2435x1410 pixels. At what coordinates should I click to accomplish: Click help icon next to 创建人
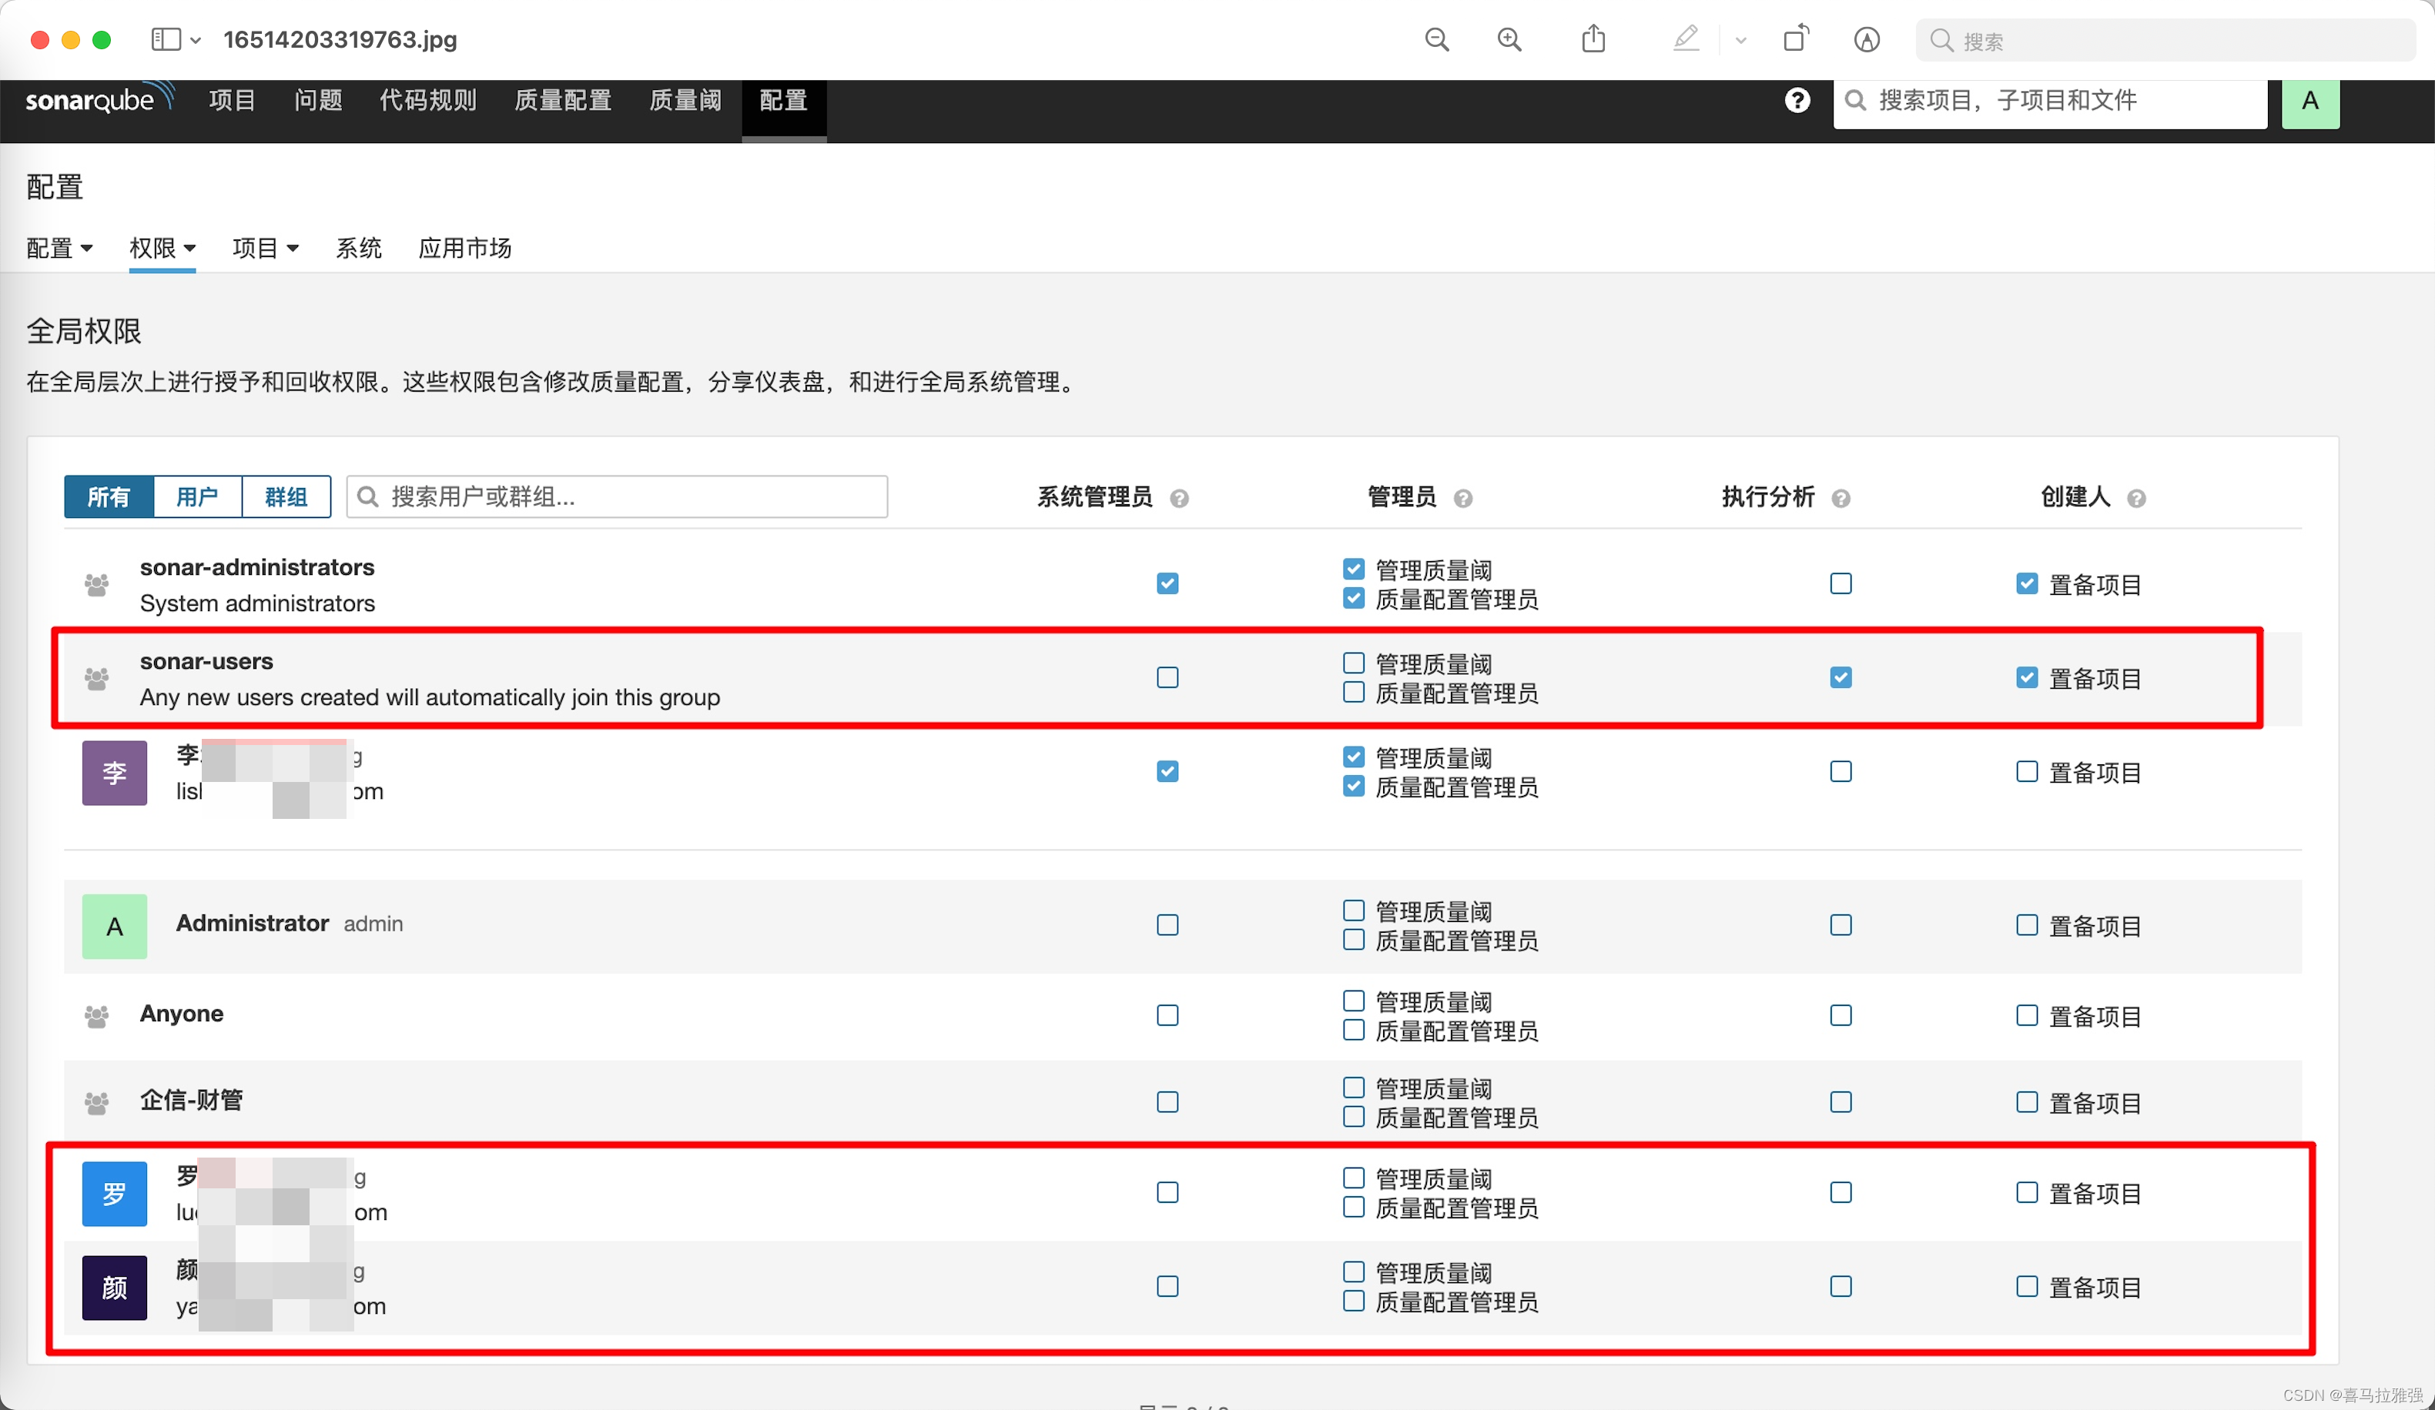pos(2136,498)
